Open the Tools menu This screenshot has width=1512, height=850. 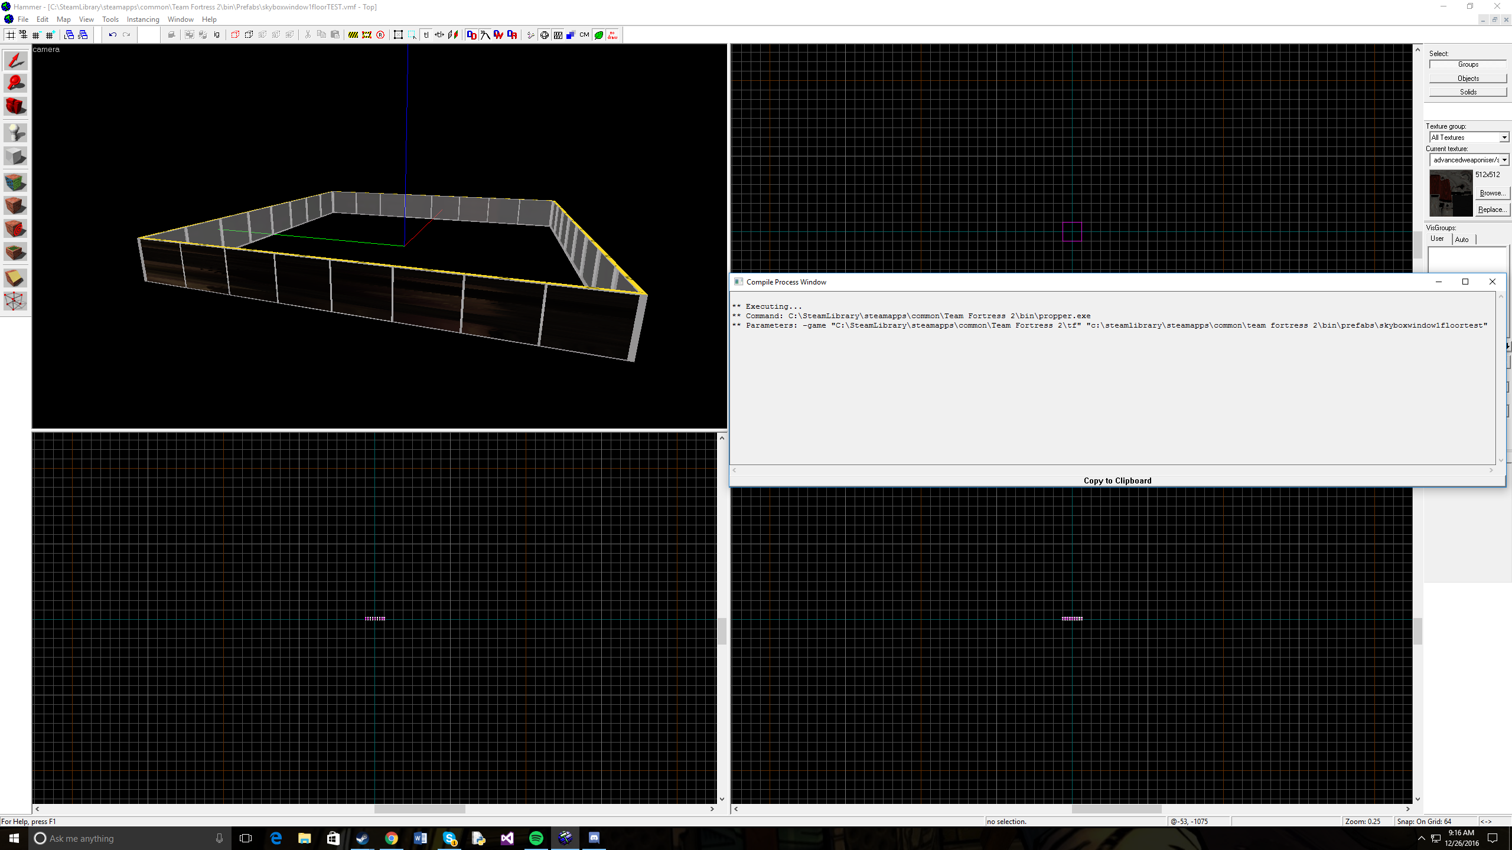click(110, 19)
